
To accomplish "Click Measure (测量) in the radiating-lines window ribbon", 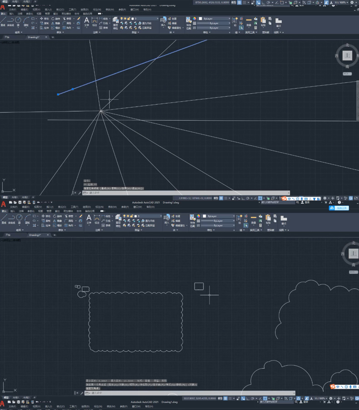I will [249, 22].
